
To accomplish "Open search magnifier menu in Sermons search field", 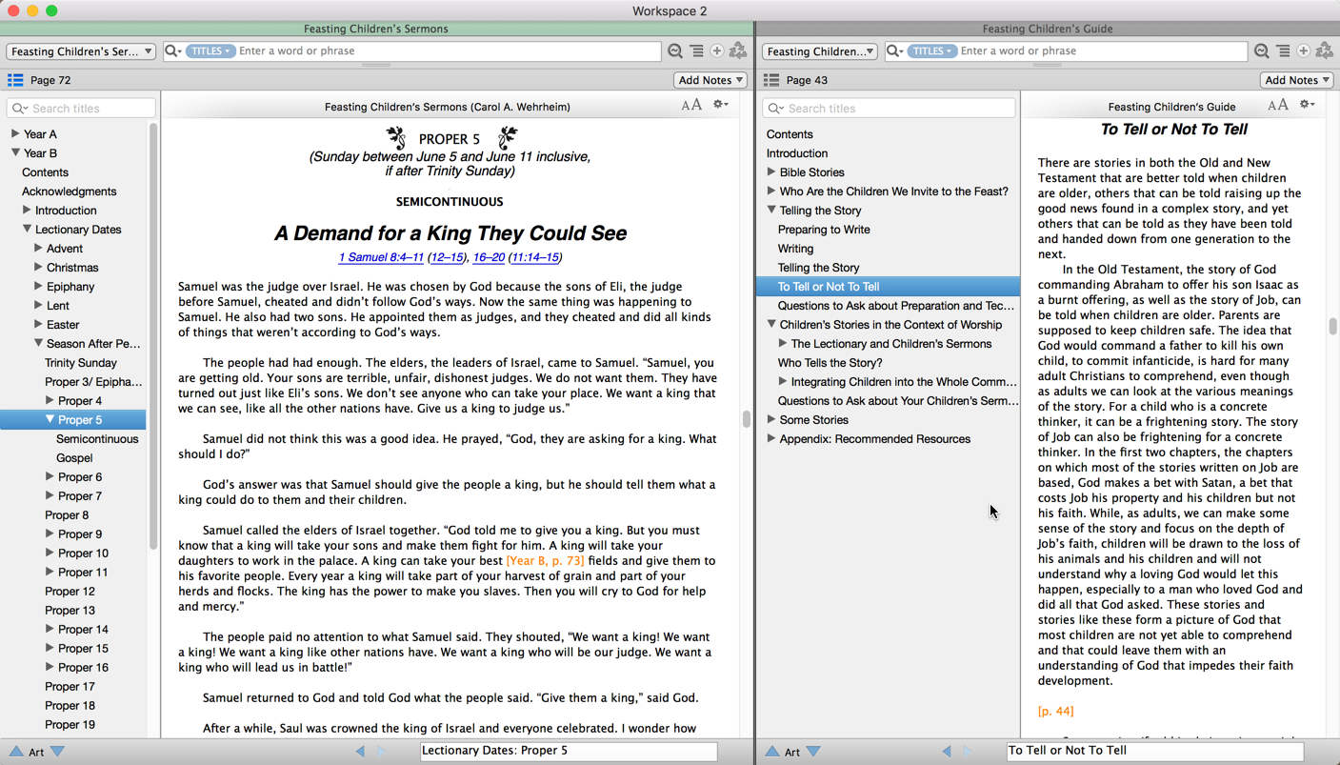I will (x=173, y=51).
